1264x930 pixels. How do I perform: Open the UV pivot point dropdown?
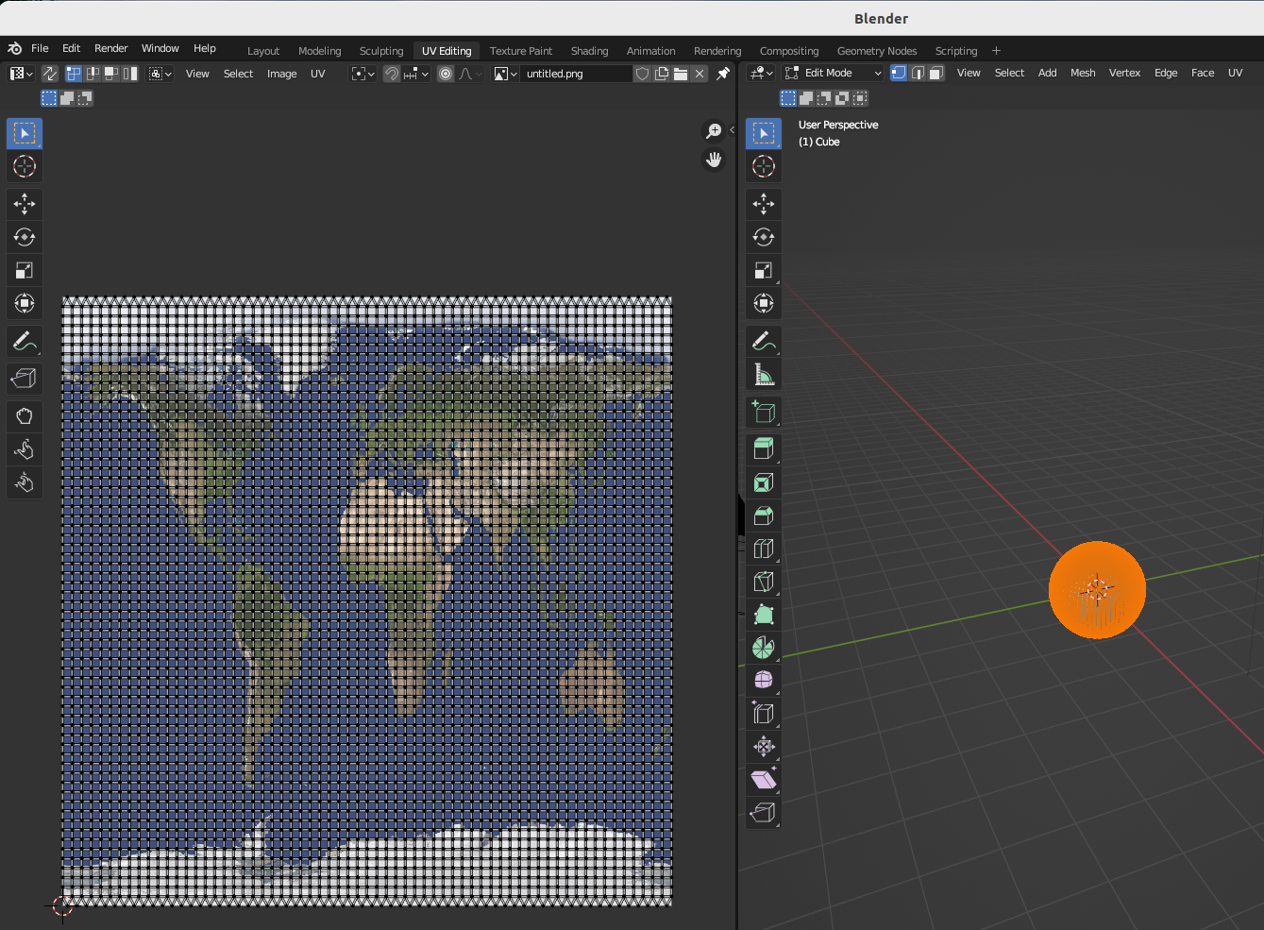[362, 74]
